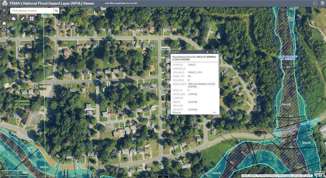Click popup title Flood Hazard Zones heading
The height and width of the screenshot is (178, 326).
(194, 58)
